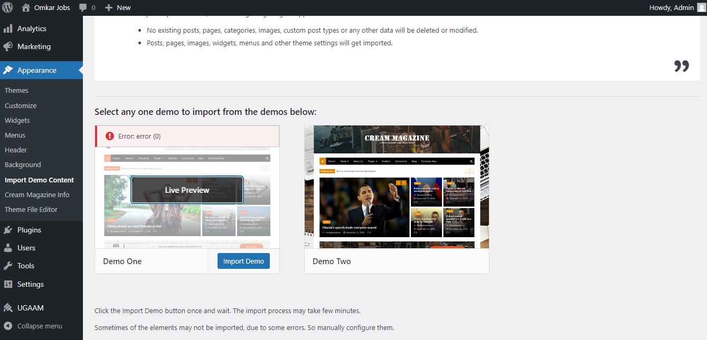The height and width of the screenshot is (340, 707).
Task: Open Analytics from the sidebar
Action: pyautogui.click(x=32, y=28)
